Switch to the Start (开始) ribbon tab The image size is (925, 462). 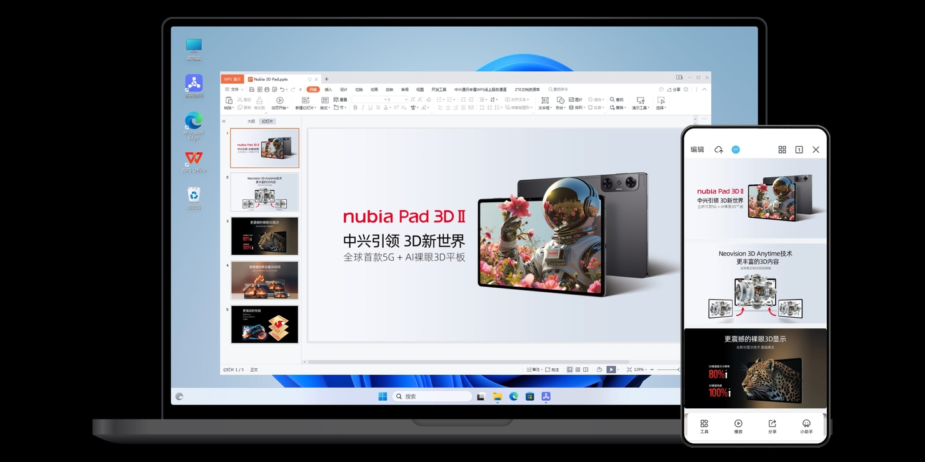[313, 90]
